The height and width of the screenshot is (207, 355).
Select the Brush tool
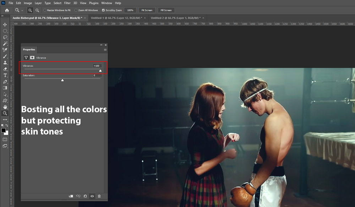[5, 56]
